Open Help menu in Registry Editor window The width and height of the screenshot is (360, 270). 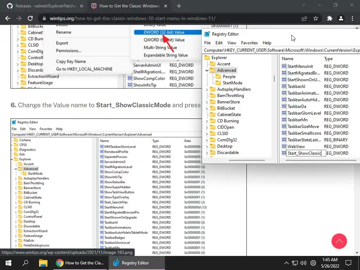267,43
